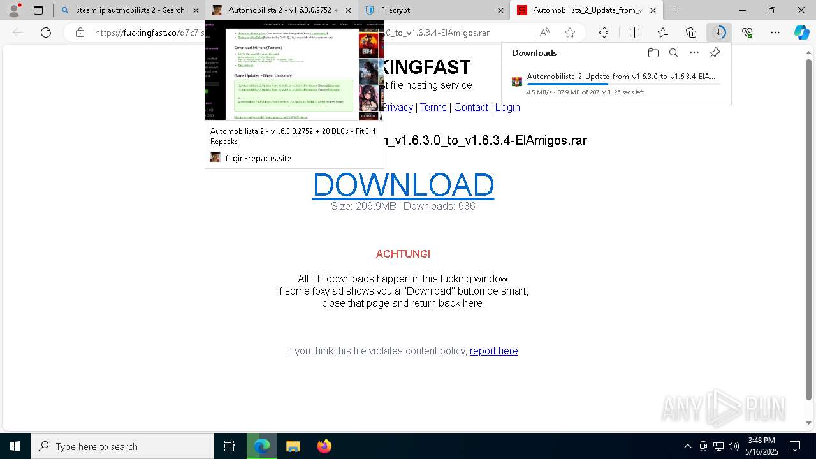Screen dimensions: 816x459
Task: Open volume control in system tray
Action: [733, 446]
